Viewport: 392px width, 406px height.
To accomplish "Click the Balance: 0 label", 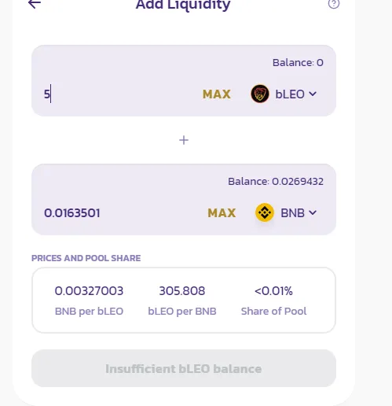I will [x=298, y=63].
